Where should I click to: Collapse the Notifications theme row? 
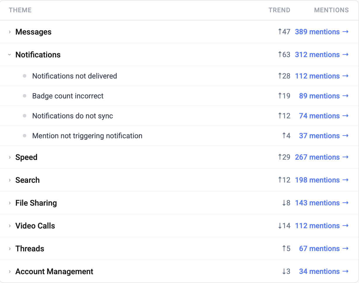click(9, 55)
